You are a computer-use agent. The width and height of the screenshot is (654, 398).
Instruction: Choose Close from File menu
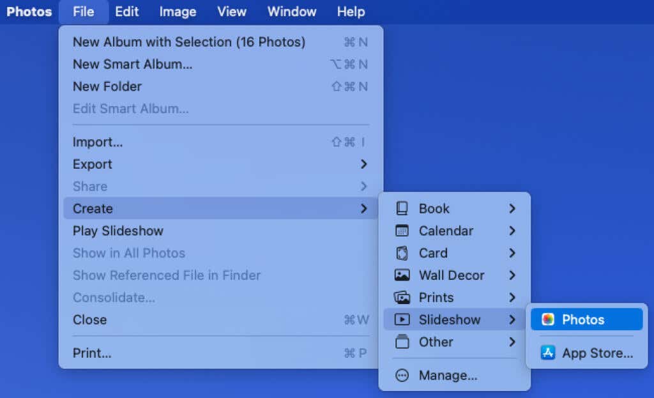(x=220, y=319)
